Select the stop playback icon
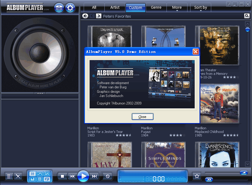This screenshot has height=185, width=252. pos(62,176)
